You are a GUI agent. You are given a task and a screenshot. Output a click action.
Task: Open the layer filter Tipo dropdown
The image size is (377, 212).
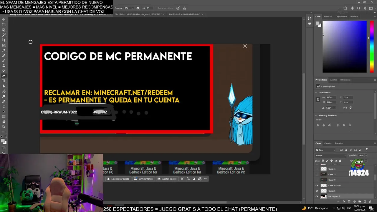click(x=325, y=150)
